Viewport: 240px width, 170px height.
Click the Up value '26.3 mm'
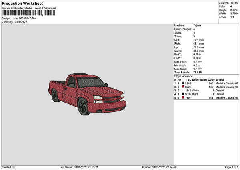pos(198,47)
